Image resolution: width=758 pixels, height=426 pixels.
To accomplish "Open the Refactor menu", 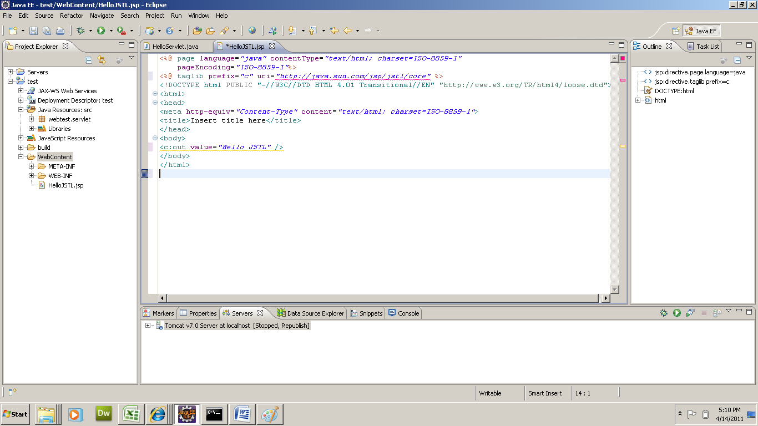I will [72, 16].
